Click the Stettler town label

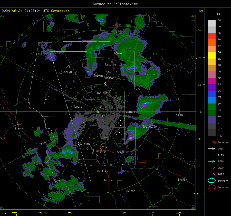tap(150, 74)
